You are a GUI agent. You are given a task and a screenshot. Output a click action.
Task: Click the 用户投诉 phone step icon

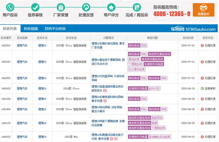(10, 8)
